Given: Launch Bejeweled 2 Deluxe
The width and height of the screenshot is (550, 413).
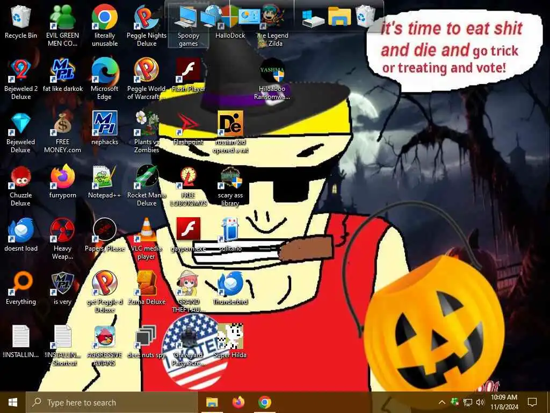Looking at the screenshot, I should click(x=21, y=79).
